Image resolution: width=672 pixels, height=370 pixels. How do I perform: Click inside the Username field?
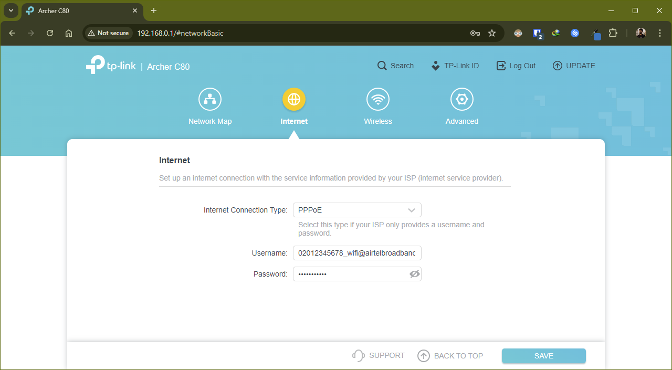357,252
